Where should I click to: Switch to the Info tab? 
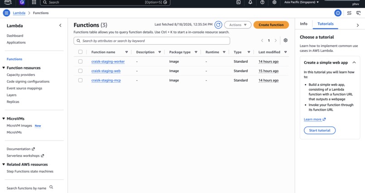(303, 24)
